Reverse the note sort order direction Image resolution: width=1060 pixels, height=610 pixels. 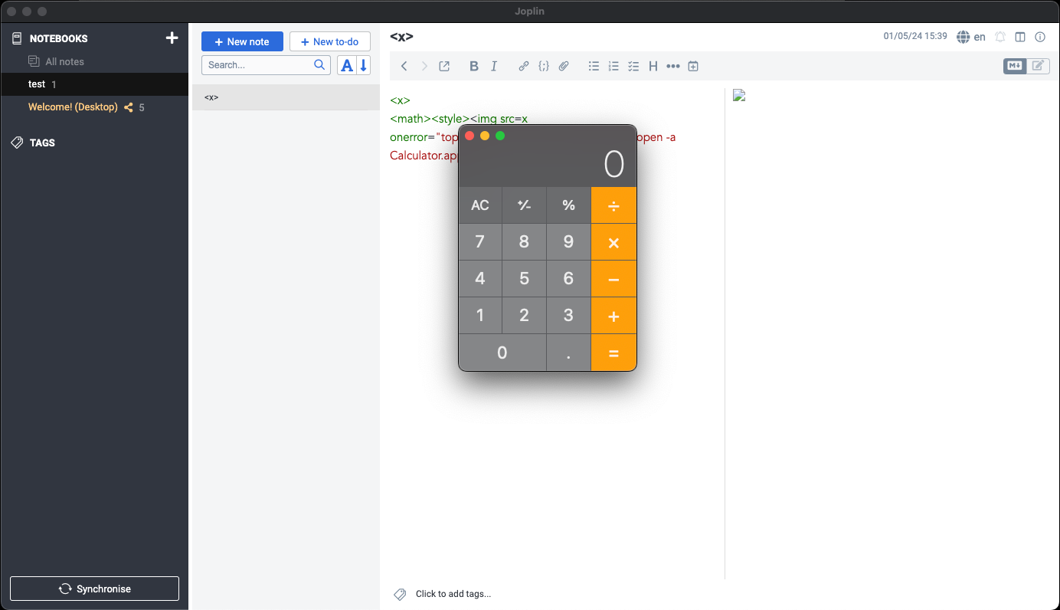coord(364,65)
